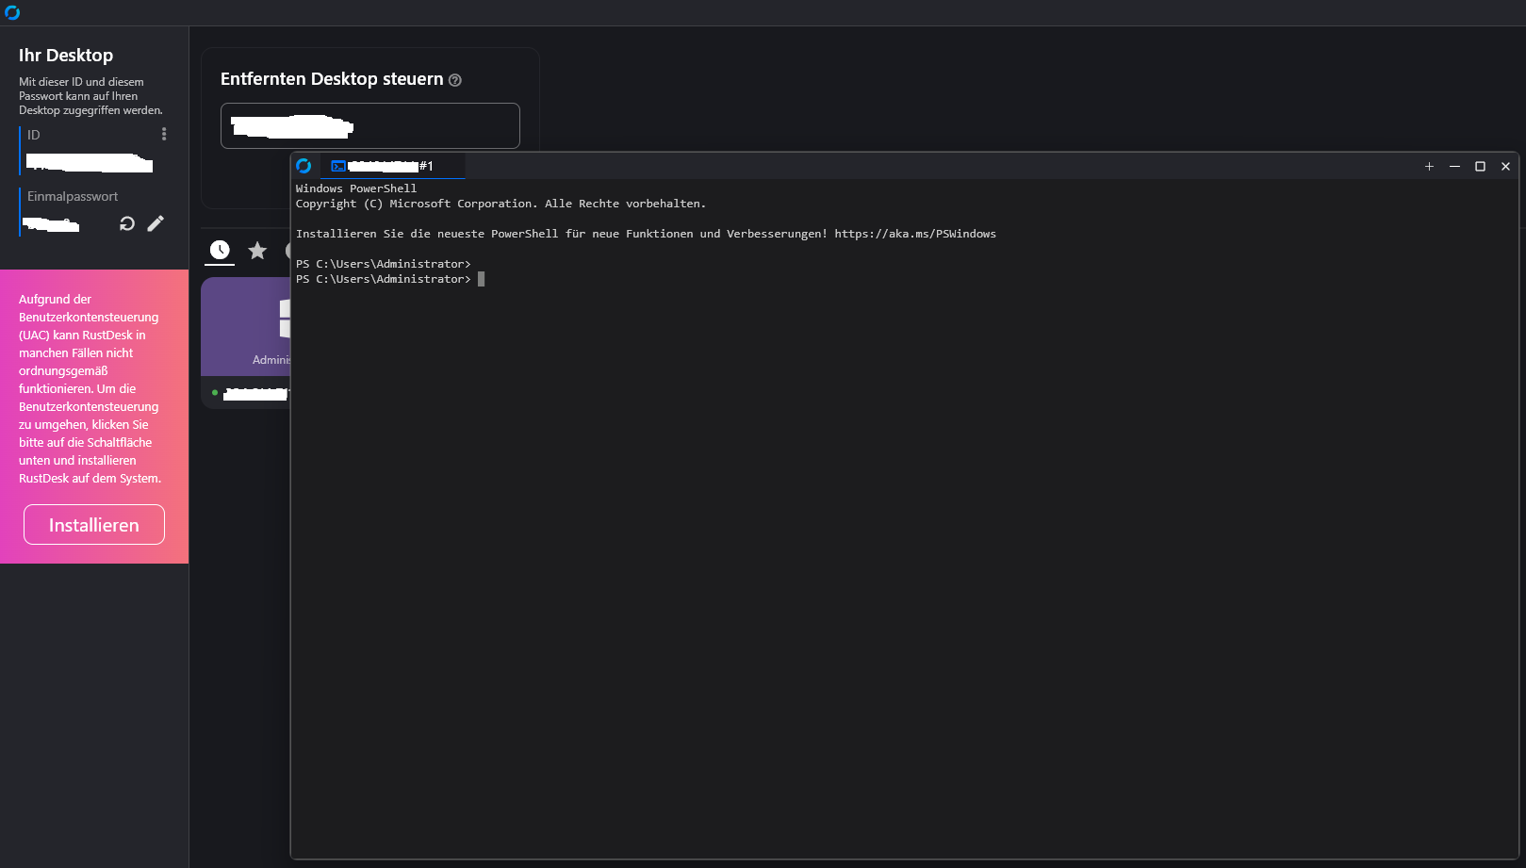Open the ID options three-dot menu
Screen dimensions: 1526x868
pyautogui.click(x=164, y=135)
